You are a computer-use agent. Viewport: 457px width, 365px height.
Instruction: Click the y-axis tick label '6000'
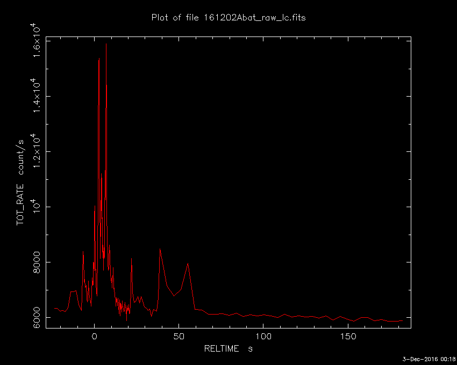point(37,317)
